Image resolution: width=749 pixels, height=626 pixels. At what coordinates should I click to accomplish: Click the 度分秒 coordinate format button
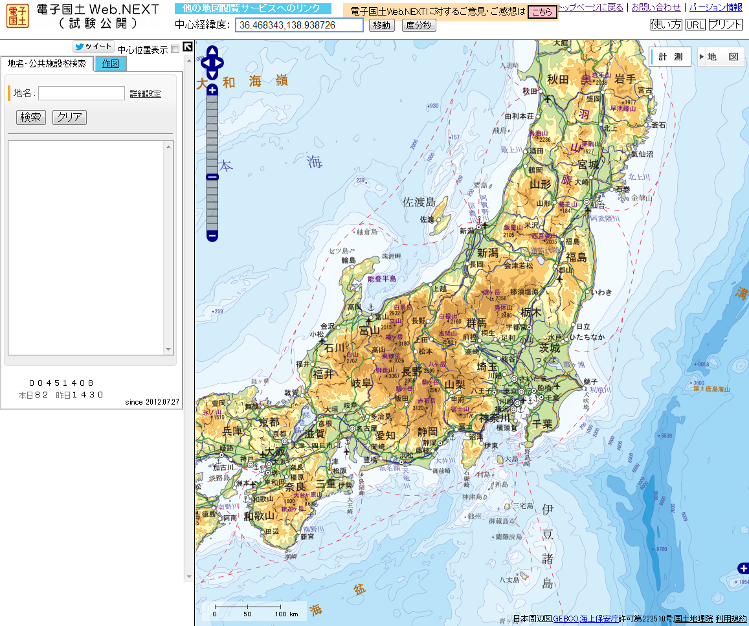[419, 25]
